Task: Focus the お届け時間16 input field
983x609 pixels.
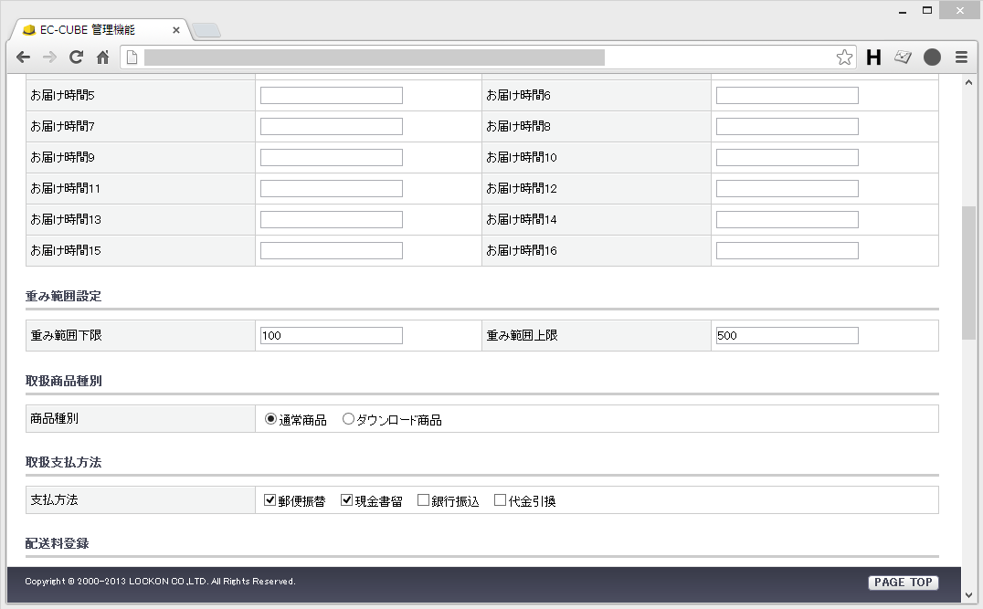Action: 787,250
